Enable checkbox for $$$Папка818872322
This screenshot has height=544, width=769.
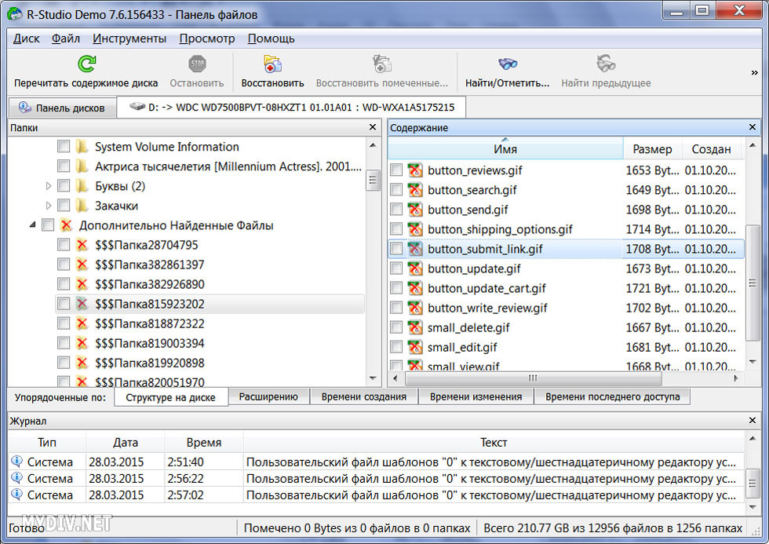click(64, 323)
